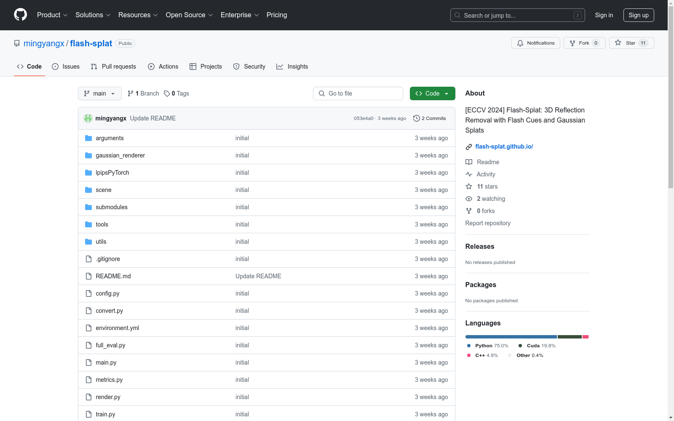Switch to the Issues tab
The height and width of the screenshot is (421, 674).
[x=66, y=67]
